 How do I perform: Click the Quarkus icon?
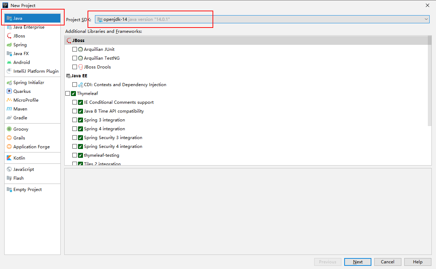[x=9, y=91]
